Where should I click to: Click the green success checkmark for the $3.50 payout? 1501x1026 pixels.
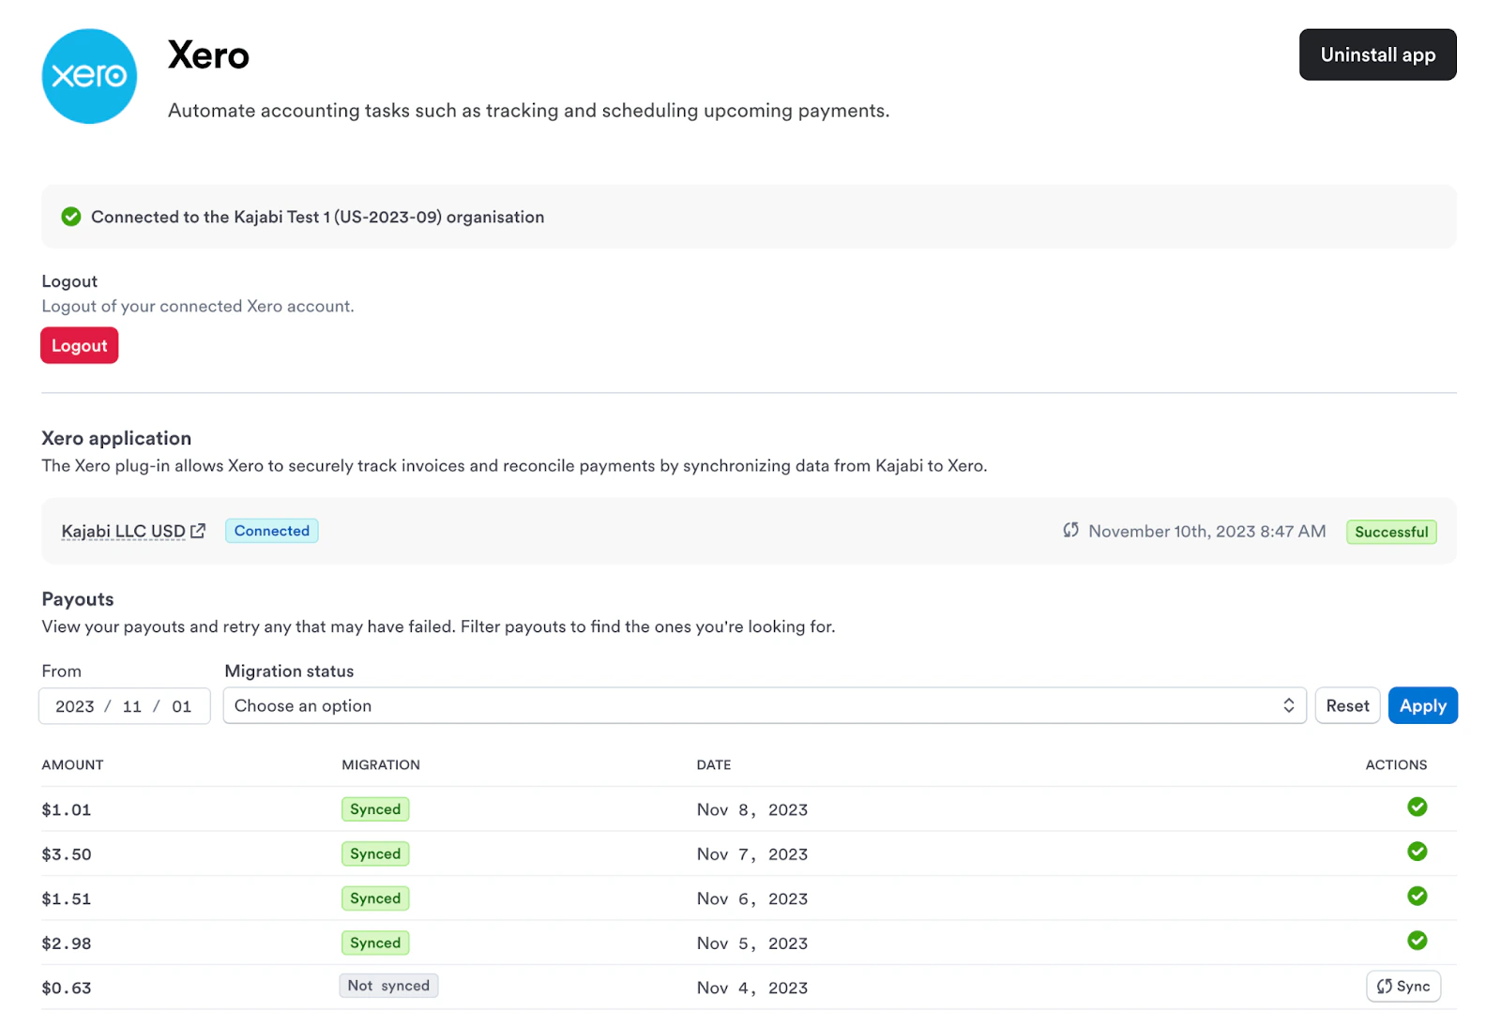pos(1418,852)
